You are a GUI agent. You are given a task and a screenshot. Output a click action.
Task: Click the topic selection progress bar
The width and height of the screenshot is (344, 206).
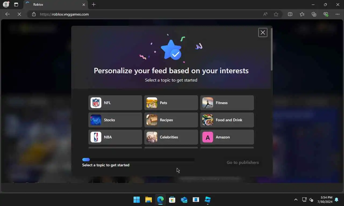(x=138, y=160)
